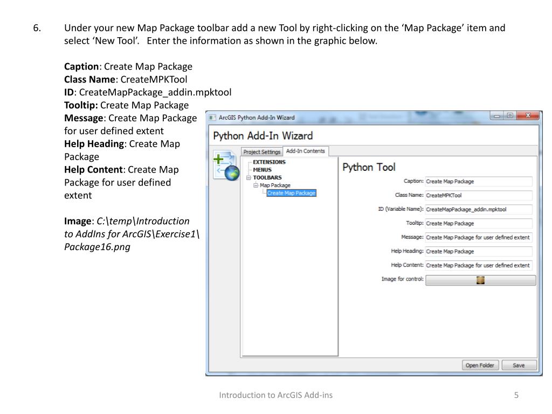Image resolution: width=552 pixels, height=414 pixels.
Task: Choose an image via Image for control button
Action: 480,280
